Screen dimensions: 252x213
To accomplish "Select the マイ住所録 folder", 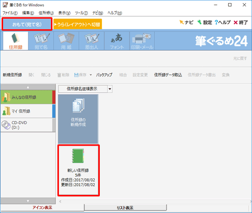I will pyautogui.click(x=27, y=111).
